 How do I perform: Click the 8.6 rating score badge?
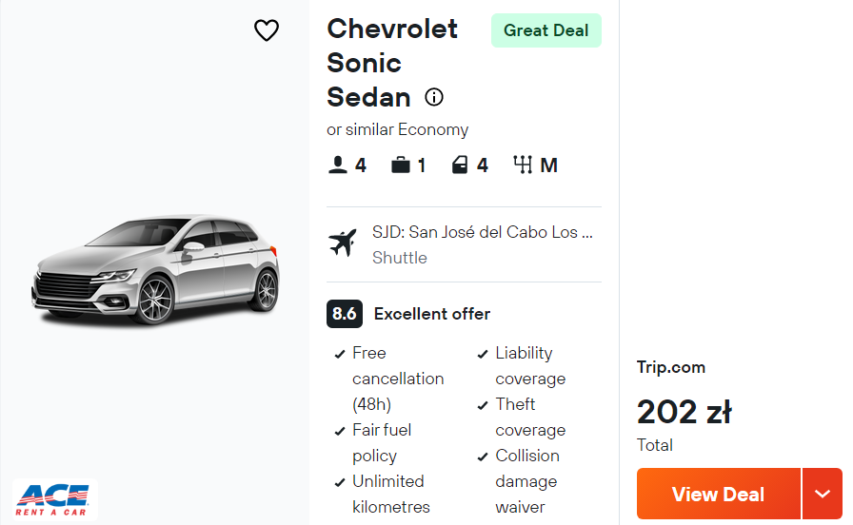(345, 314)
